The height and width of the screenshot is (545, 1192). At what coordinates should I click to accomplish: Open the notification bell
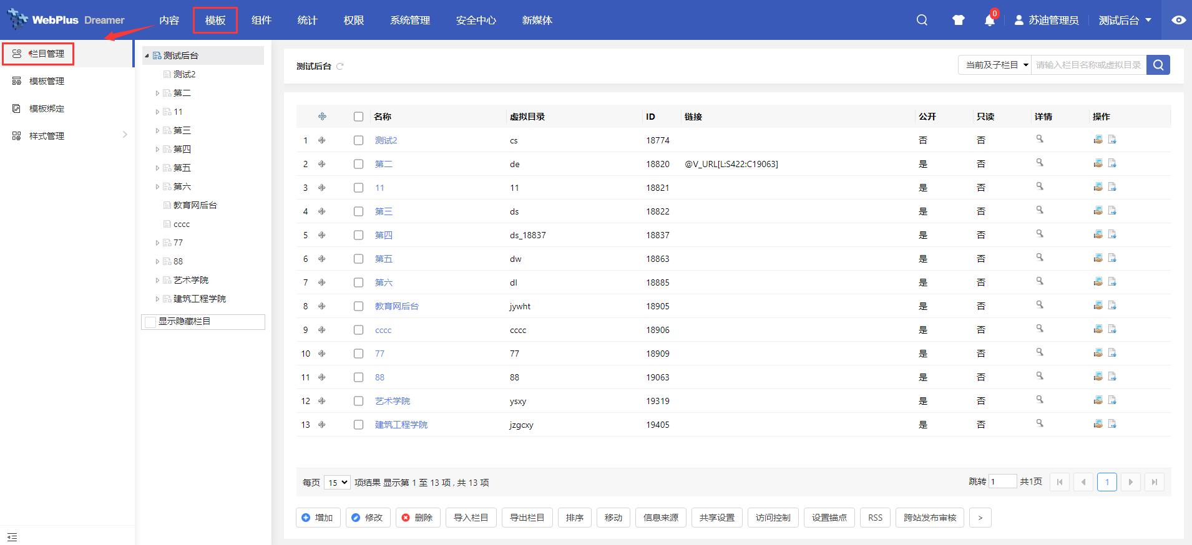coord(990,21)
